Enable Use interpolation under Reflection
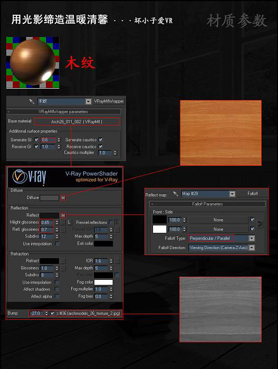The image size is (278, 369). (57, 243)
